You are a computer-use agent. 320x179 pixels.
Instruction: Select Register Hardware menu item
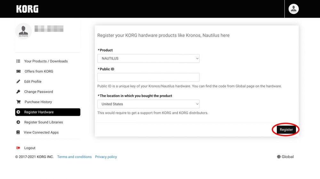[48, 112]
